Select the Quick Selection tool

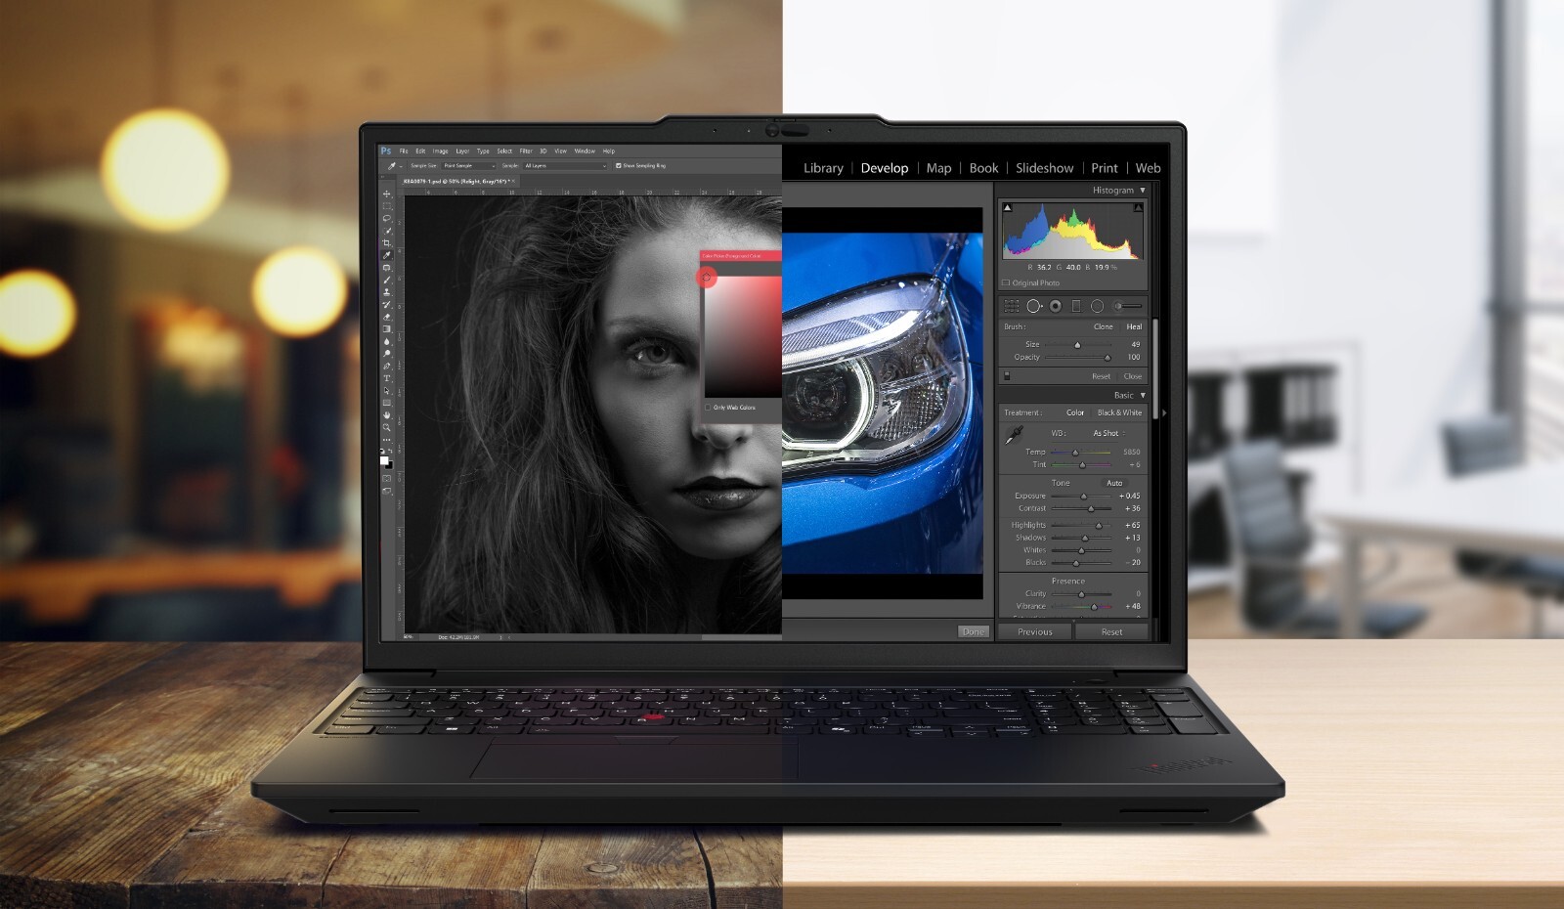tap(387, 231)
